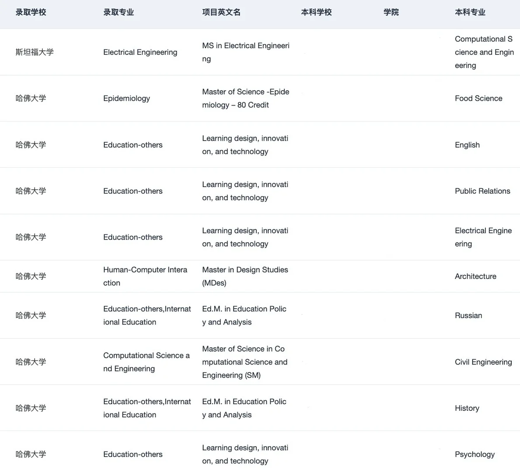This screenshot has width=520, height=473.
Task: Click Education-others in the Public Relations row
Action: click(133, 191)
